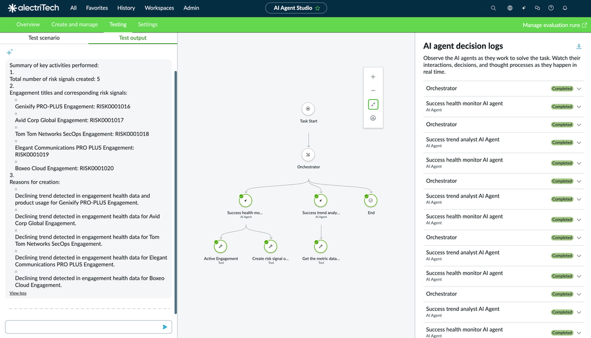Select the Orchestrator node in diagram

[x=308, y=154]
